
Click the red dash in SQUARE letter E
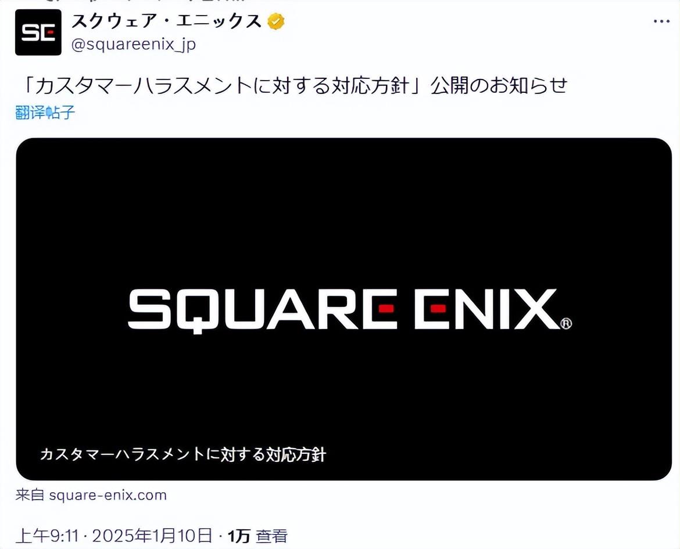[386, 309]
